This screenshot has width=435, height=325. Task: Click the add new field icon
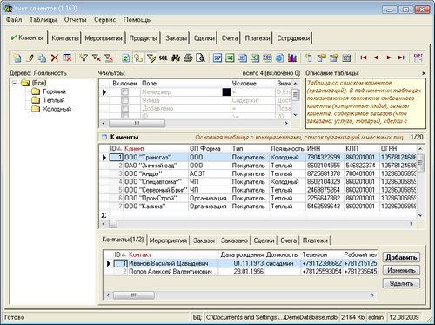[x=309, y=58]
